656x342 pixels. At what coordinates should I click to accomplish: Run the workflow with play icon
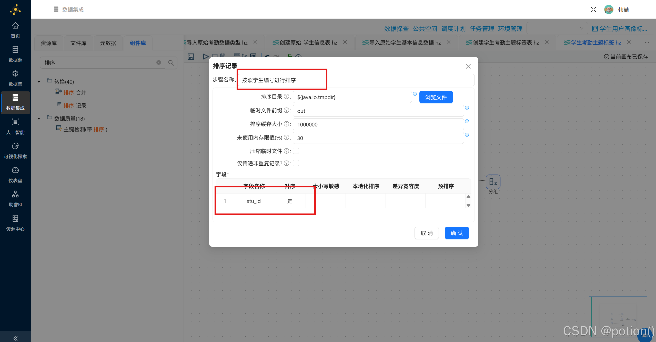click(x=206, y=56)
